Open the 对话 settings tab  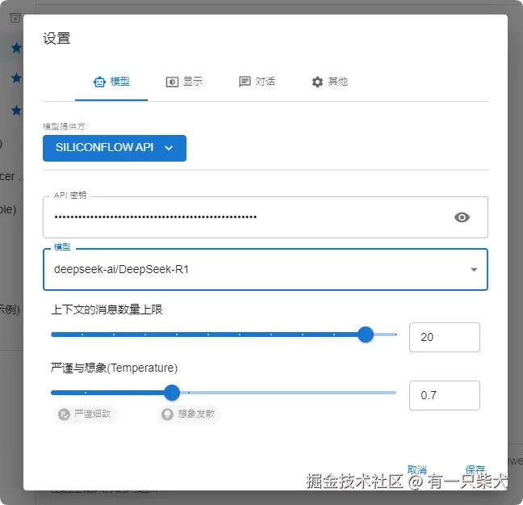pyautogui.click(x=257, y=82)
